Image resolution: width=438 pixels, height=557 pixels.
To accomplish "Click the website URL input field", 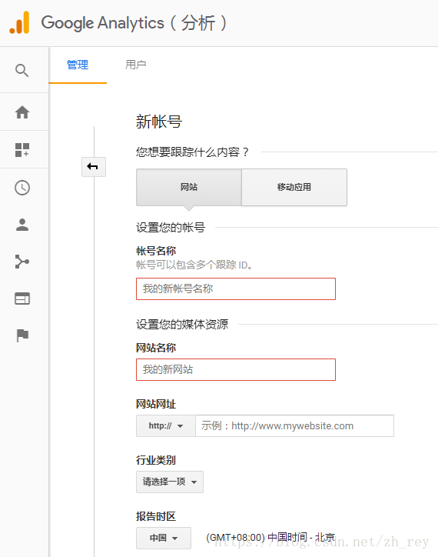I will click(x=294, y=425).
